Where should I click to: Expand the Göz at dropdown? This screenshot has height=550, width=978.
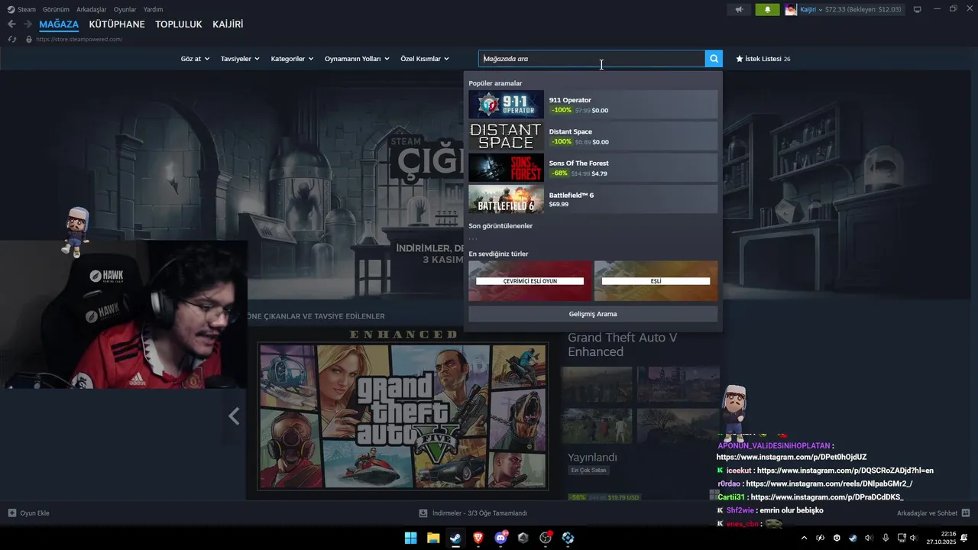[x=195, y=59]
